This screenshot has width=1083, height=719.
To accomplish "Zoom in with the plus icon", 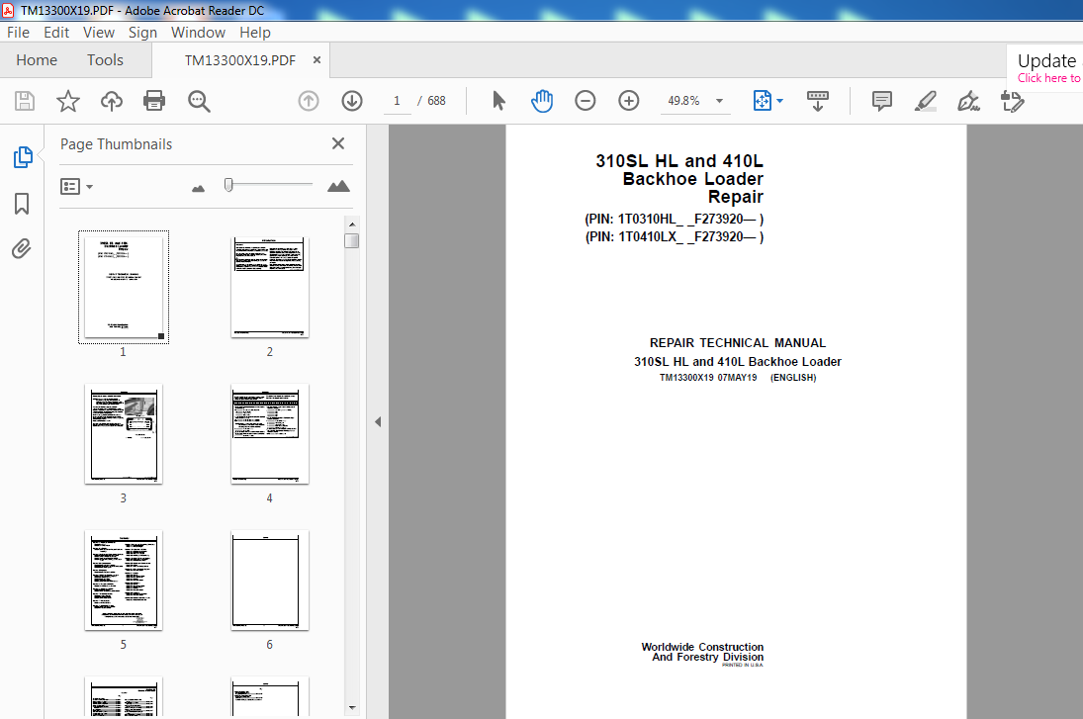I will pyautogui.click(x=628, y=101).
